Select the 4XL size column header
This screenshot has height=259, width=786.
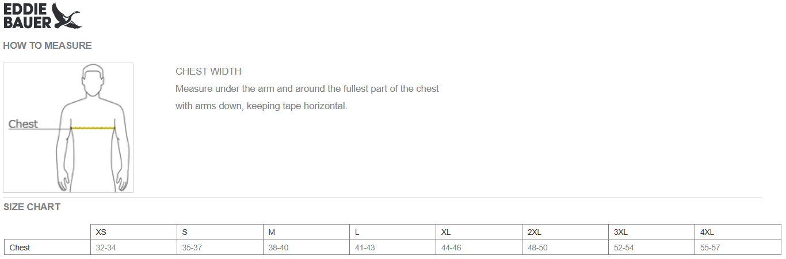(x=738, y=232)
